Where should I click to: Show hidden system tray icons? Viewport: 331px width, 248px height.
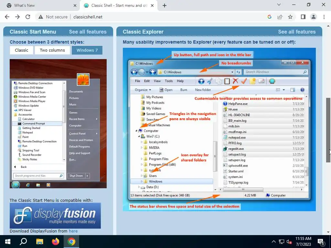(x=273, y=242)
